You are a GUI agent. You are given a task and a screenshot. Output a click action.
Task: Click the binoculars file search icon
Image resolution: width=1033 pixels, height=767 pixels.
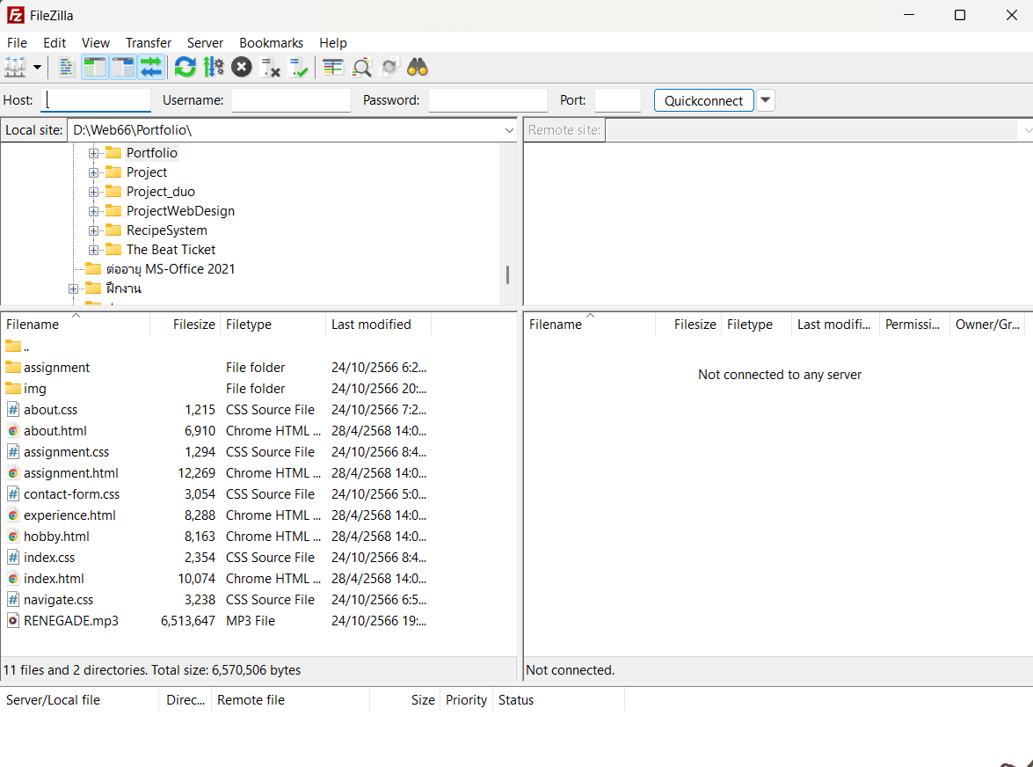(418, 67)
